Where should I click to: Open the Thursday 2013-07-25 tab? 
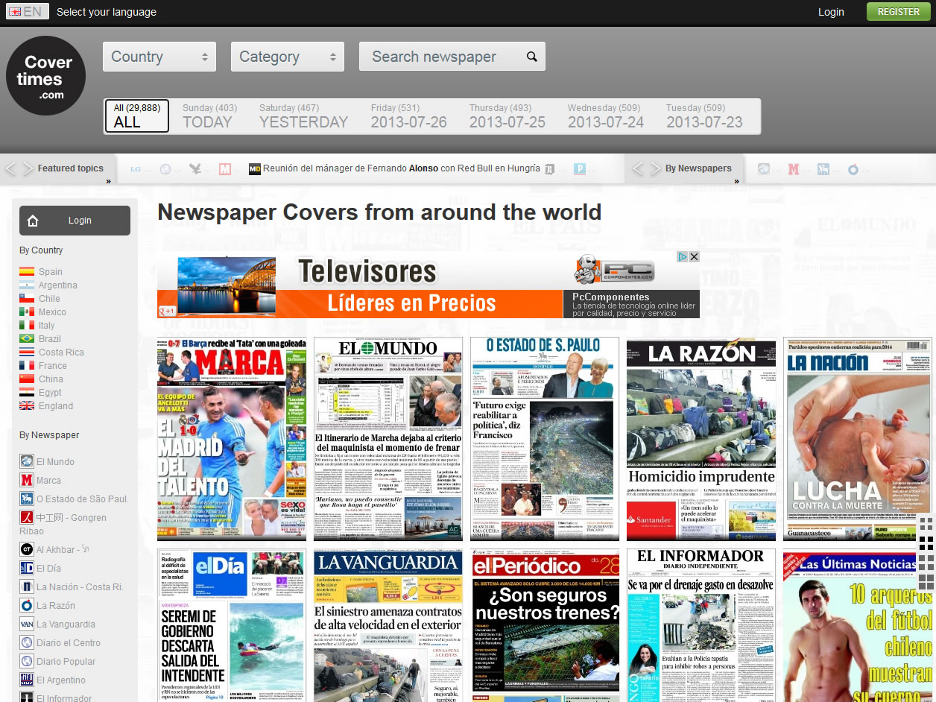point(507,116)
